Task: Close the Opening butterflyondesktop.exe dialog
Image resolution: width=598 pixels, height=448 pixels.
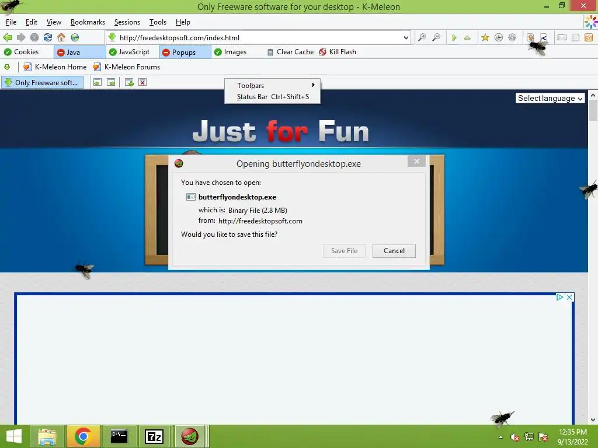Action: click(416, 161)
